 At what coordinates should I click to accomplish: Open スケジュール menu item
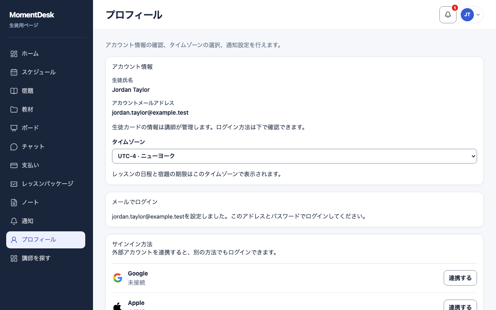(x=46, y=72)
